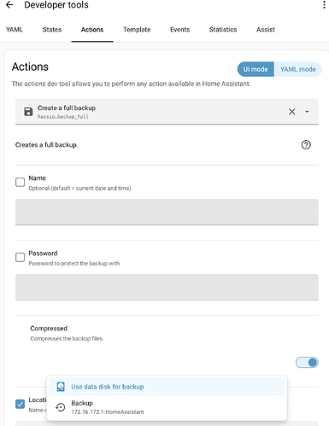The image size is (329, 426).
Task: Enable the Name checkbox
Action: click(20, 182)
